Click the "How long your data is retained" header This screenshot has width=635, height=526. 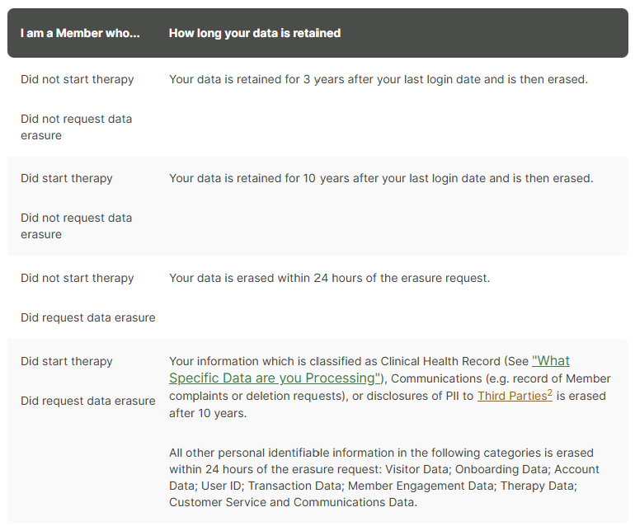(255, 33)
